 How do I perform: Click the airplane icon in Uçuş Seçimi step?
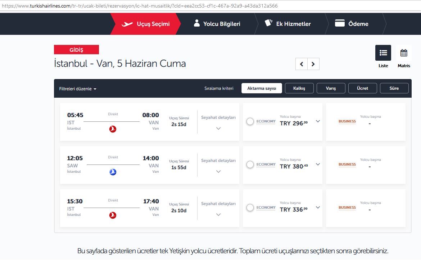pyautogui.click(x=127, y=24)
